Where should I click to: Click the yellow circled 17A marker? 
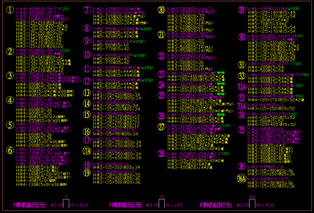click(x=87, y=151)
